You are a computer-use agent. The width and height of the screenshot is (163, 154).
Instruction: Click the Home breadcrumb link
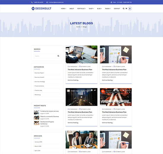[78, 27]
